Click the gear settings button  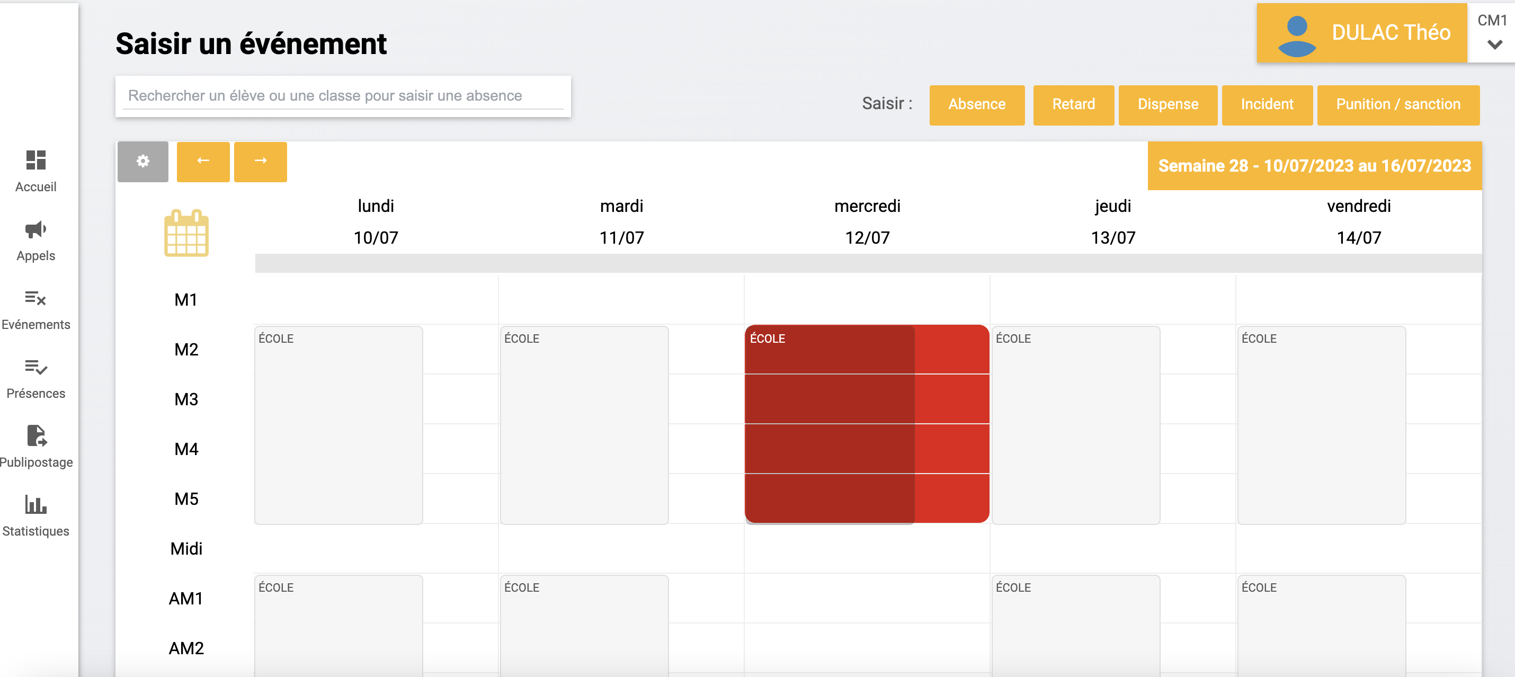pos(143,161)
